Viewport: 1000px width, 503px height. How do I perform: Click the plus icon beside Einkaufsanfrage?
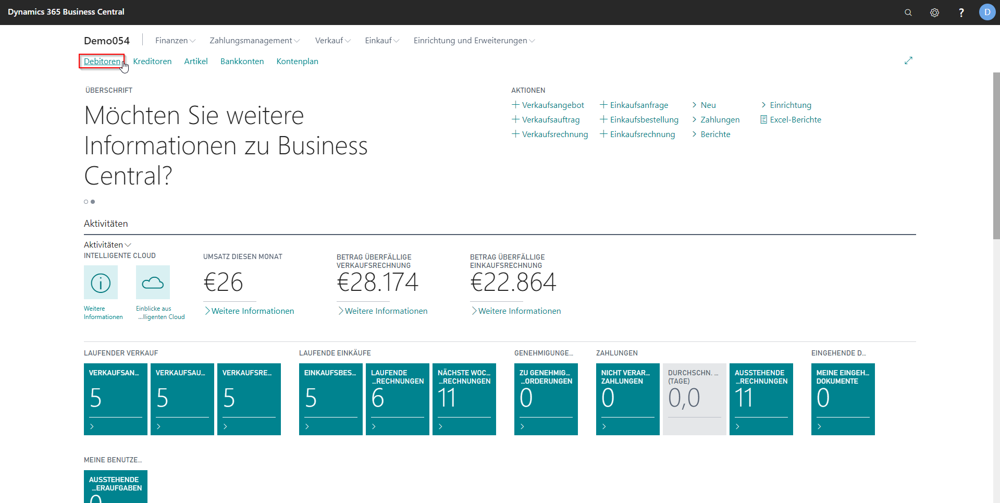pyautogui.click(x=603, y=105)
